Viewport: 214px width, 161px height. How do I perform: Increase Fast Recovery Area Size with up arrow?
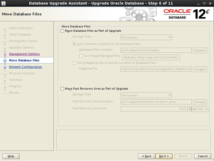189,108
